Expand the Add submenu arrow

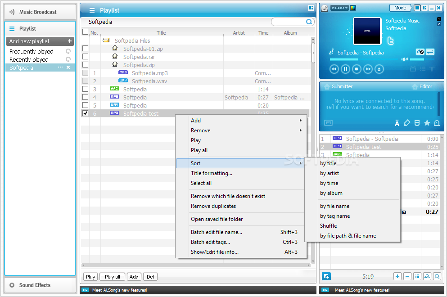(x=300, y=120)
